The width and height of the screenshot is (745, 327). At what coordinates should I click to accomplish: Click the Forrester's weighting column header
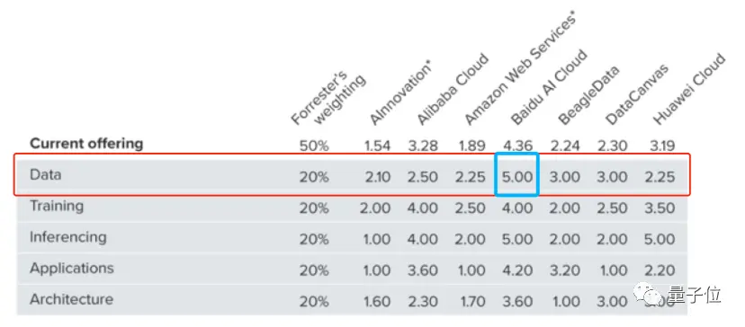click(x=328, y=99)
